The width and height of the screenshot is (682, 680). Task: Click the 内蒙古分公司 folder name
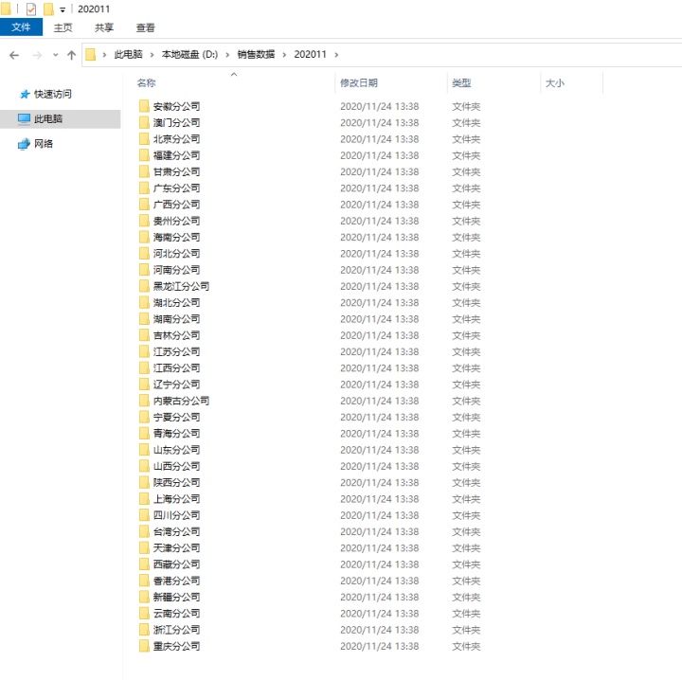click(181, 401)
